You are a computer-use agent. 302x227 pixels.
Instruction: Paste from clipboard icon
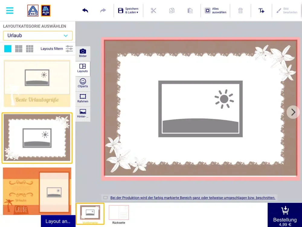[190, 10]
